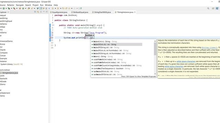The width and height of the screenshot is (220, 123).
Task: Click the error marker on line 10
Action: (50, 38)
